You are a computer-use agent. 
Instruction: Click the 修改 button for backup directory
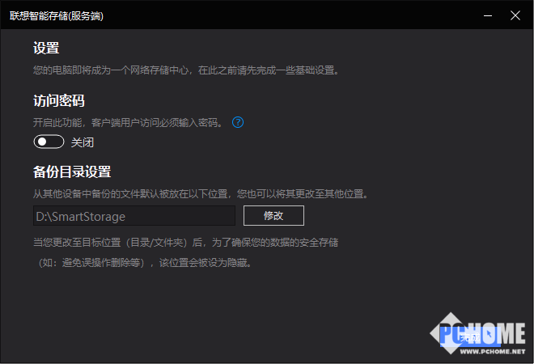pos(273,215)
